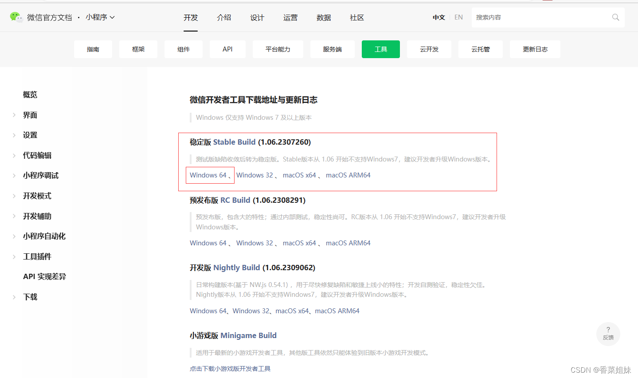Screen dimensions: 638x378
Task: Expand the 设置 sidebar section chevron
Action: click(x=14, y=135)
